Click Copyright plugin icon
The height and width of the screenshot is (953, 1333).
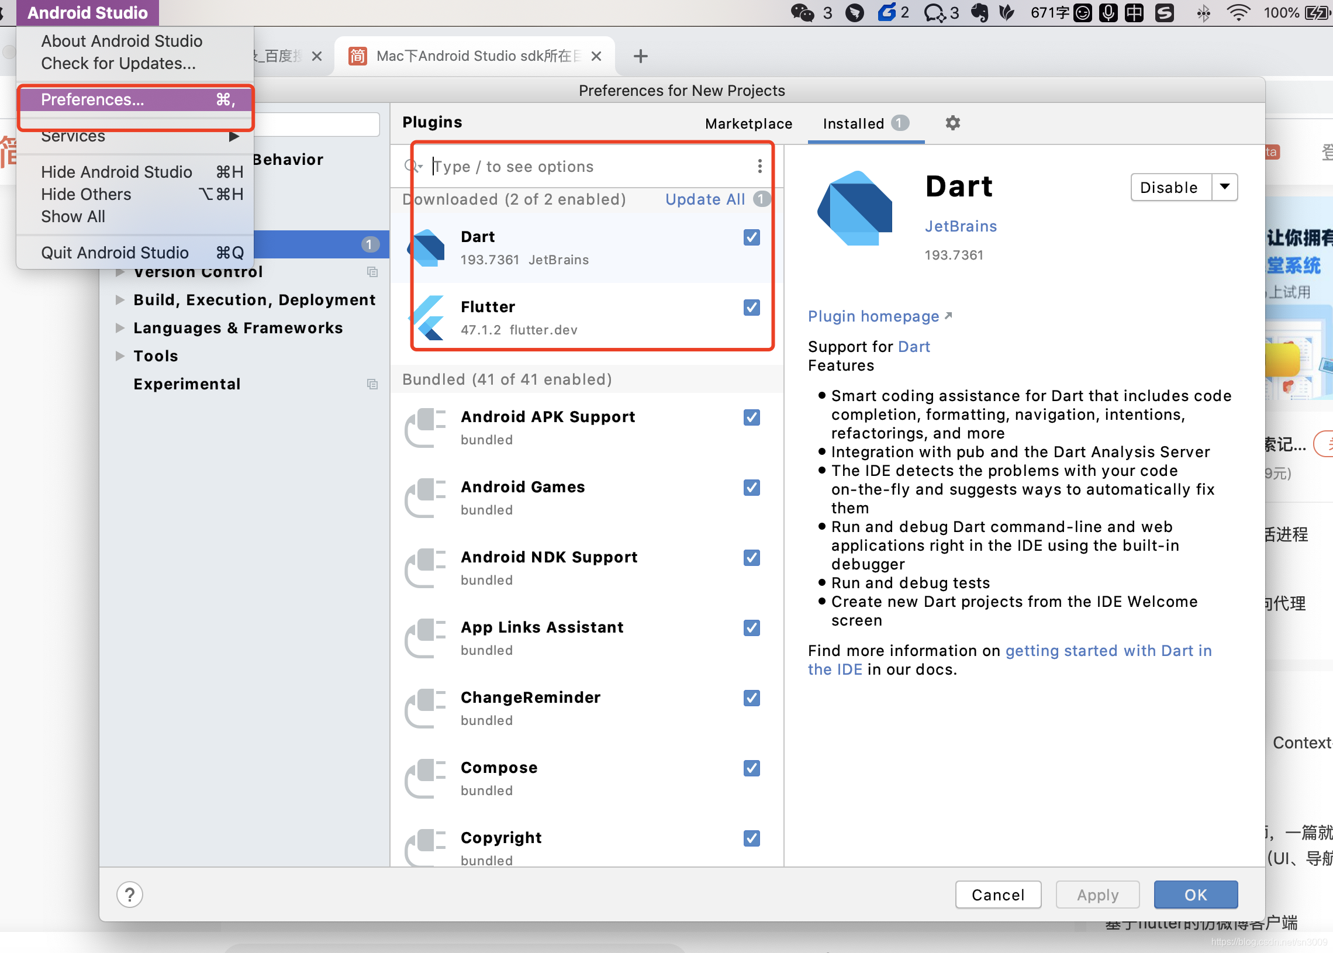point(426,847)
